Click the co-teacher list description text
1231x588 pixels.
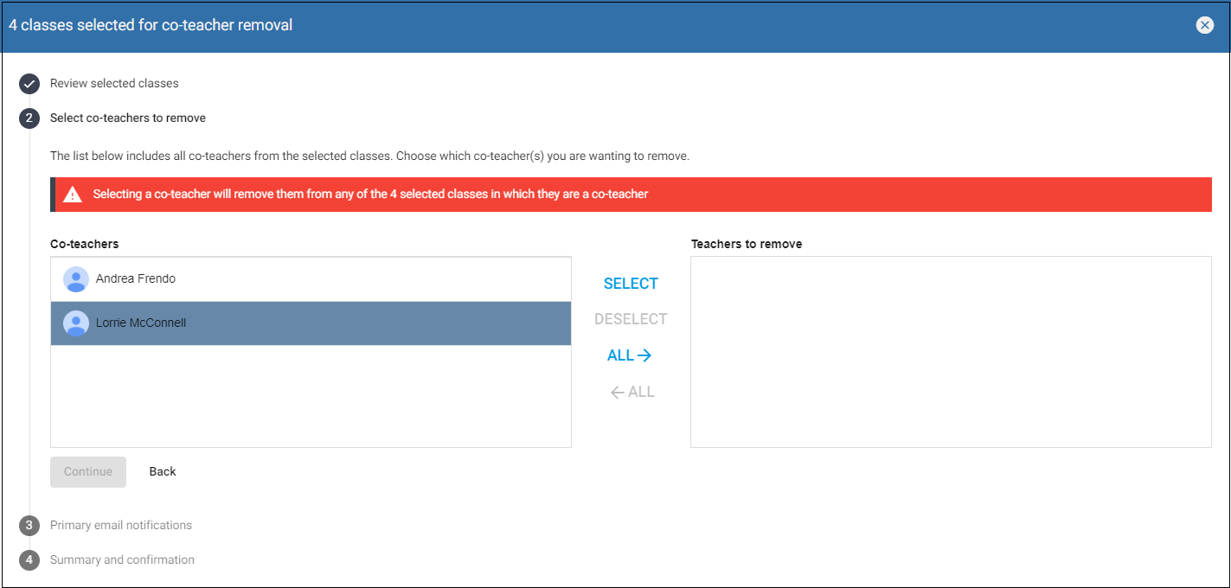click(x=369, y=157)
